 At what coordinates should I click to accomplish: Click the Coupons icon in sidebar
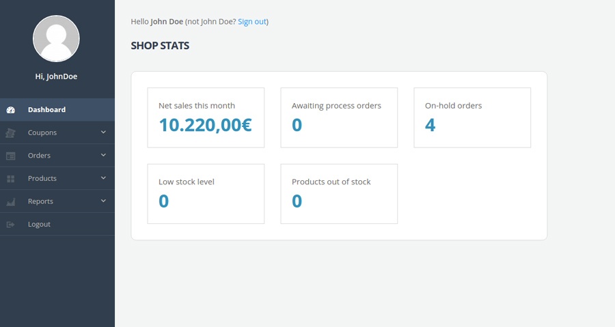[x=10, y=133]
